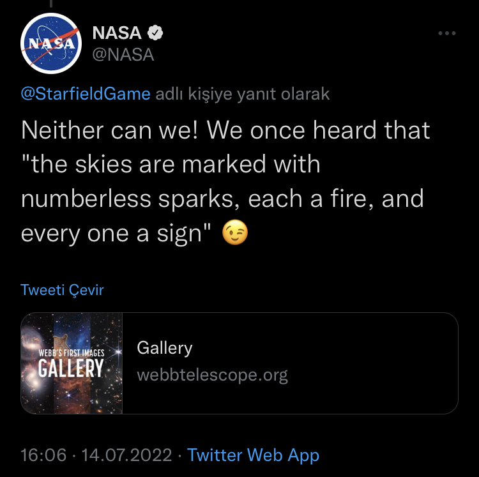Screen dimensions: 479x477
Task: Translate tweet via Tweeti Çevir
Action: [x=62, y=290]
